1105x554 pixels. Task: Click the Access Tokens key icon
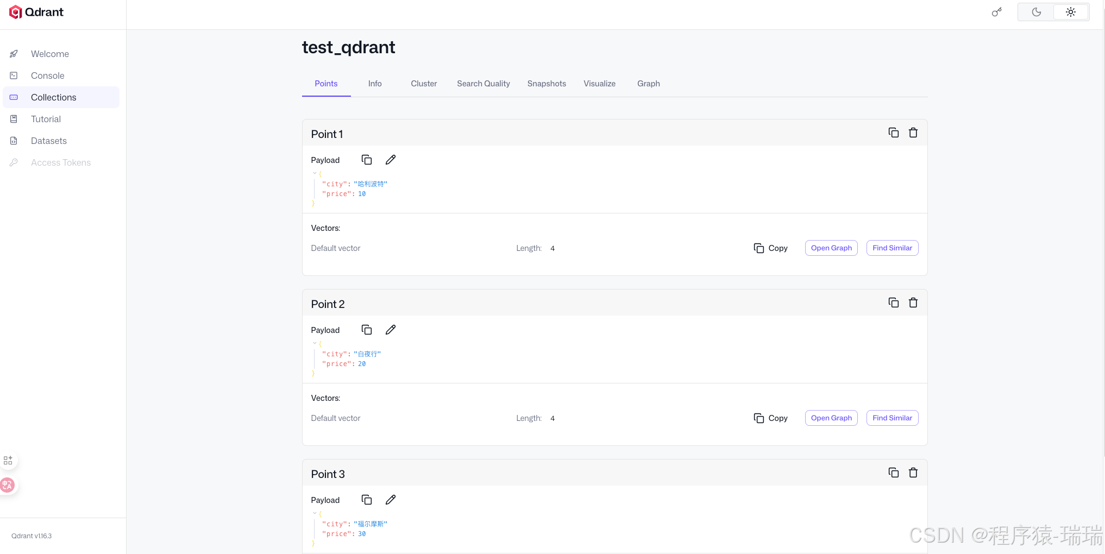click(14, 162)
